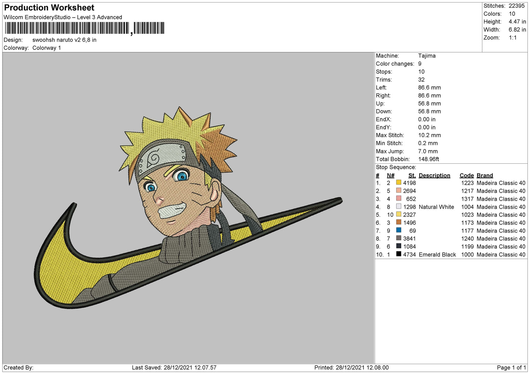
Task: Select the blue swatch for thread code 1177
Action: point(398,230)
